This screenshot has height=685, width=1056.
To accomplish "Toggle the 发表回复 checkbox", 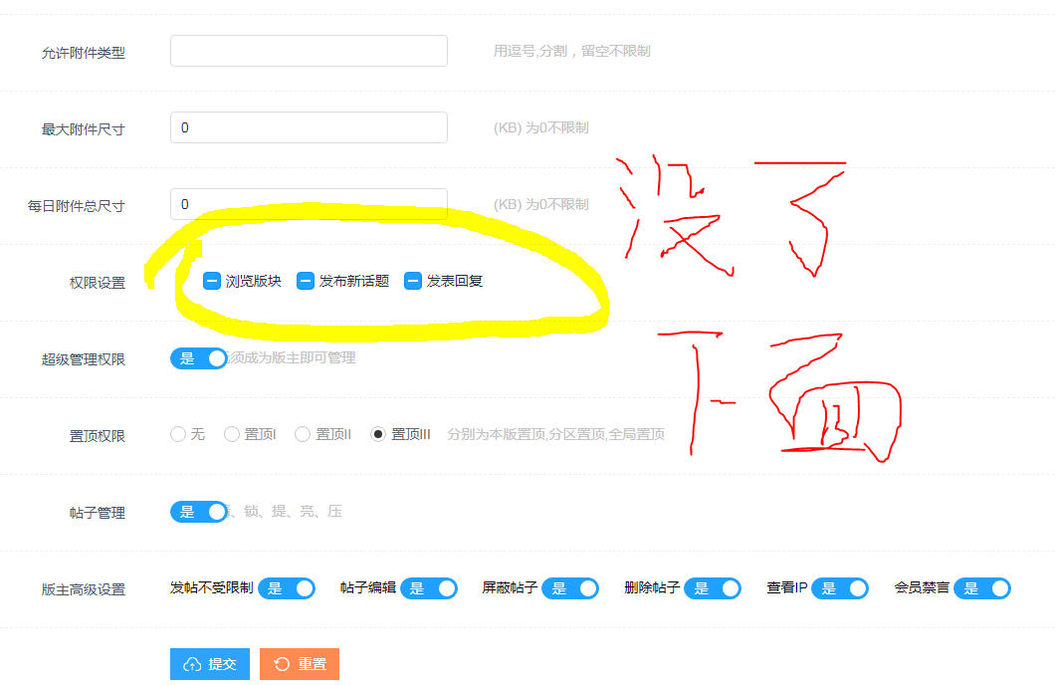I will click(x=413, y=281).
